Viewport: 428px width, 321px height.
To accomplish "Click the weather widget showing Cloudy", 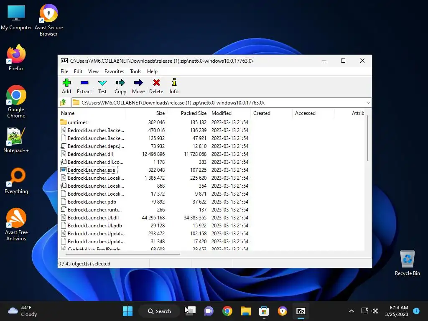I will click(23, 311).
